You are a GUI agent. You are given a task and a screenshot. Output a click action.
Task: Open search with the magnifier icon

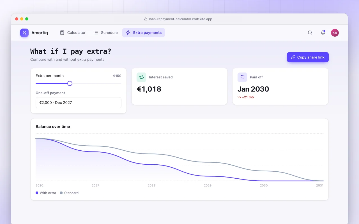[x=310, y=33]
